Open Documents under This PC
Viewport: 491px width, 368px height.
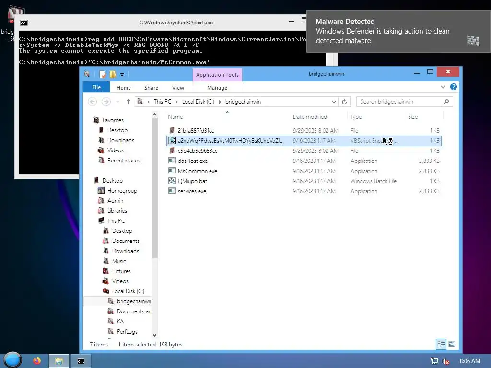[x=126, y=241]
